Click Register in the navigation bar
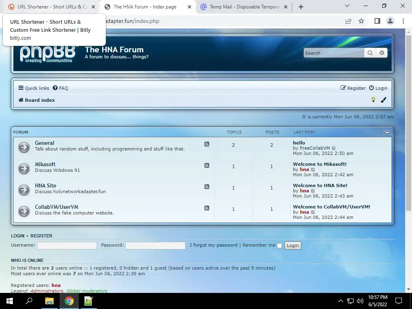The image size is (412, 309). coord(353,88)
